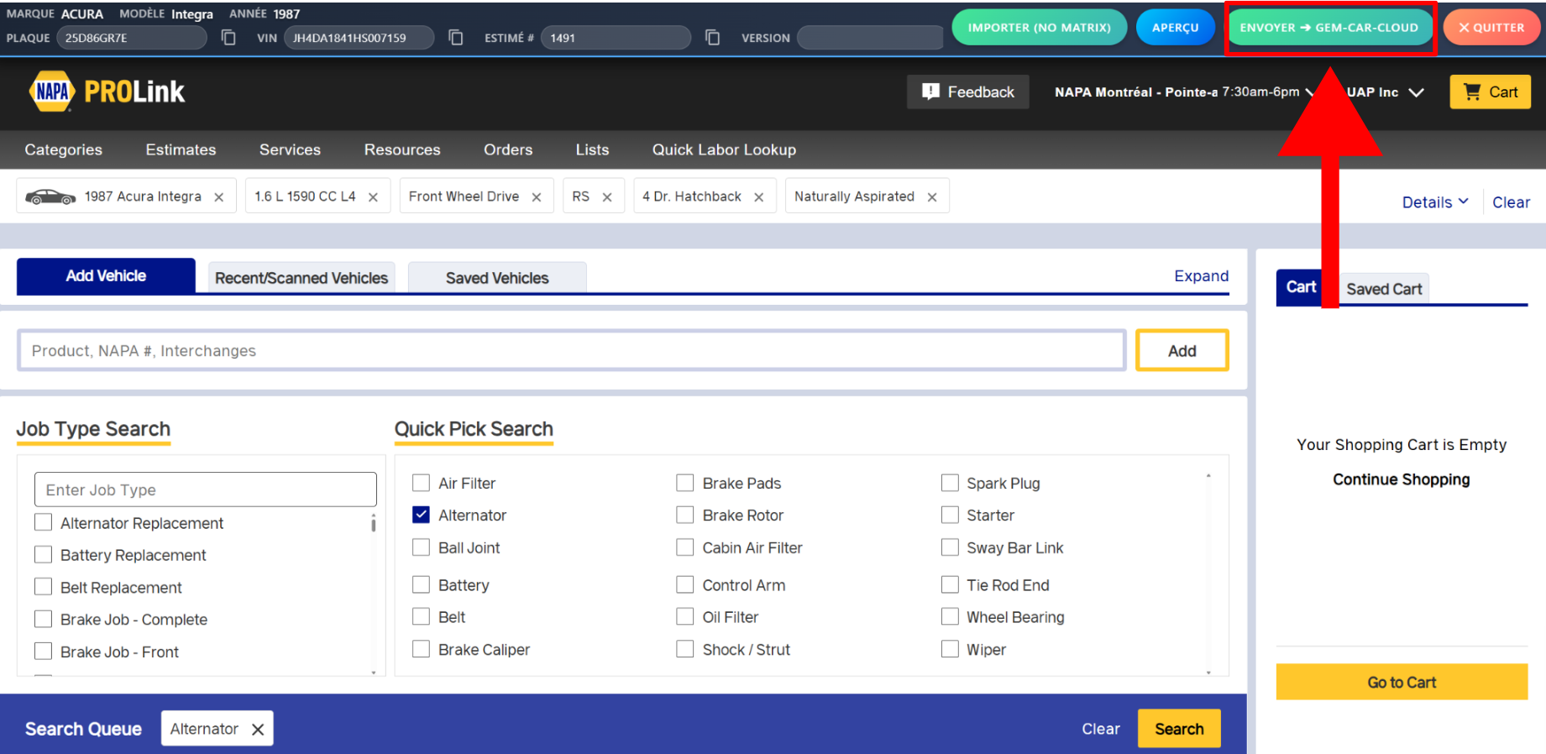This screenshot has width=1546, height=754.
Task: Check the Brake Job - Complete job type
Action: coord(43,619)
